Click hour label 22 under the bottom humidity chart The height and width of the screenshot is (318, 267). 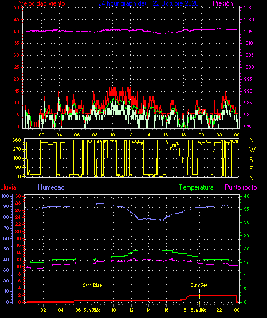[219, 310]
